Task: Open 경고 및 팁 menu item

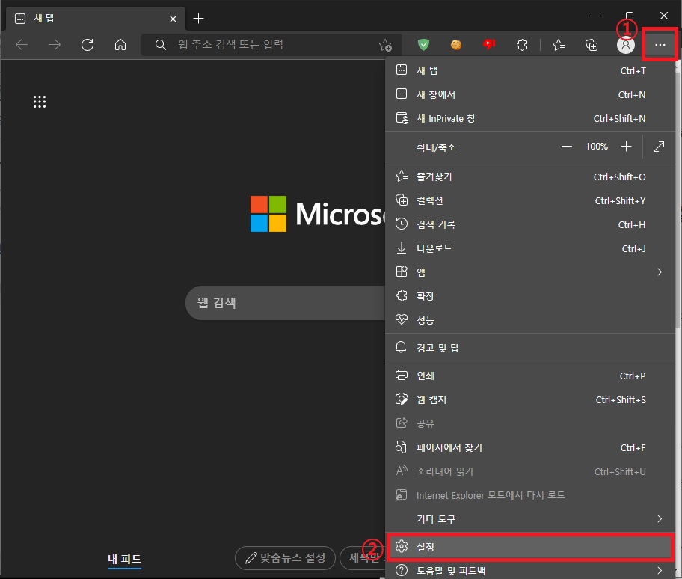Action: pos(529,348)
